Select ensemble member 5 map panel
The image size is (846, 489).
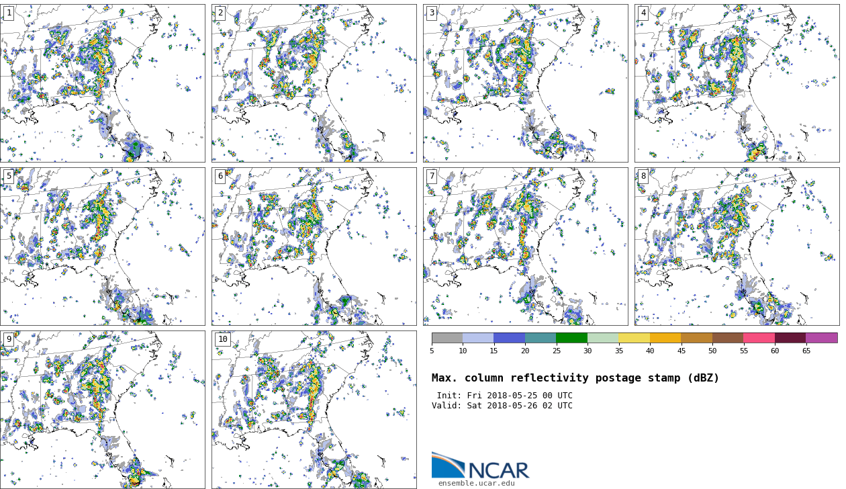(102, 247)
